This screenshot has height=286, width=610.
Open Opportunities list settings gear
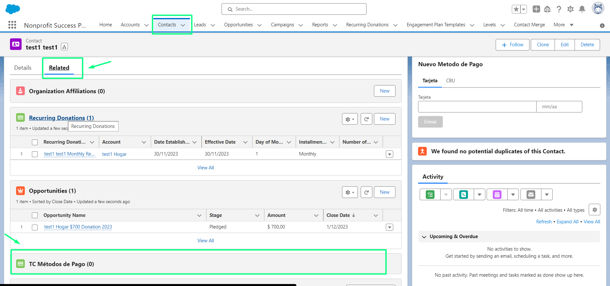coord(350,192)
